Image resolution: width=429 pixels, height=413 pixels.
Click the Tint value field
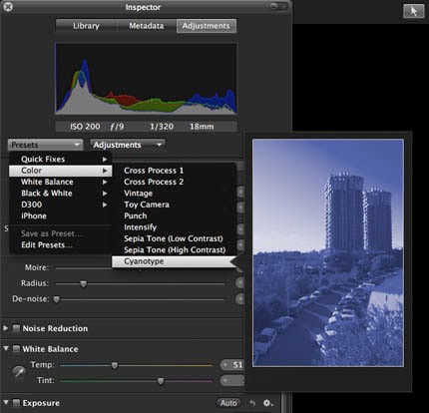click(x=232, y=380)
